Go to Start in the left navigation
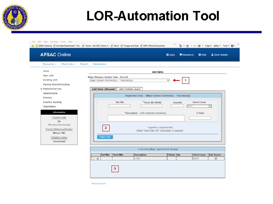Image resolution: width=273 pixels, height=204 pixels. coord(46,71)
